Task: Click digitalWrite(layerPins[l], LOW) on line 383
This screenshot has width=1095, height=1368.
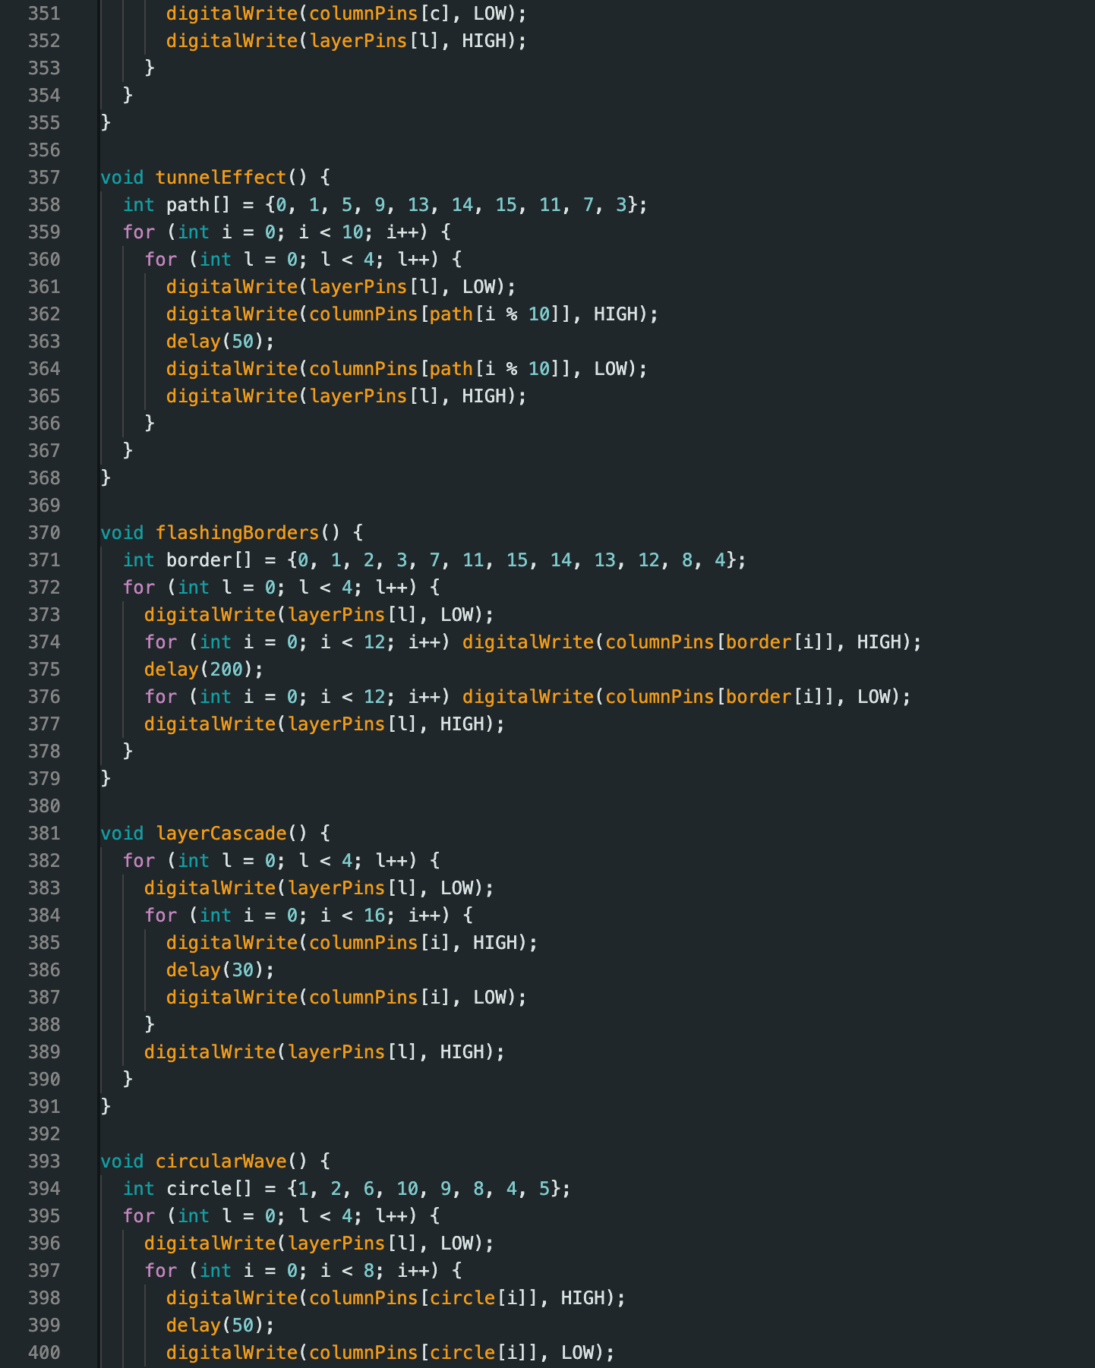Action: 319,888
